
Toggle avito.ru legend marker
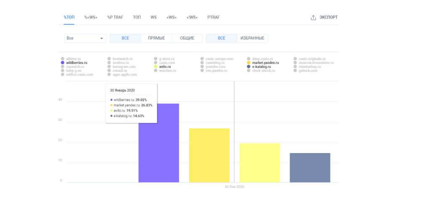pyautogui.click(x=156, y=67)
